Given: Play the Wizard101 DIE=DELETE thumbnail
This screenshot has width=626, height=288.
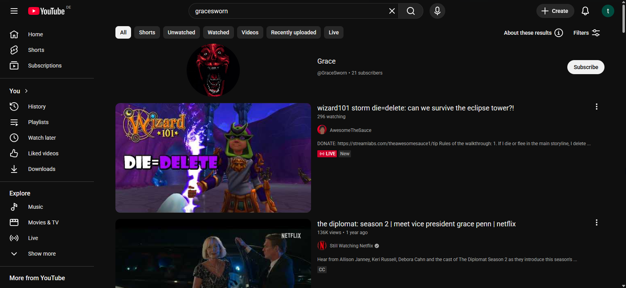Looking at the screenshot, I should tap(213, 158).
